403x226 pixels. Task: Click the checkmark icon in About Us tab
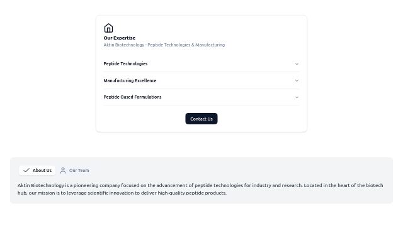pos(26,170)
